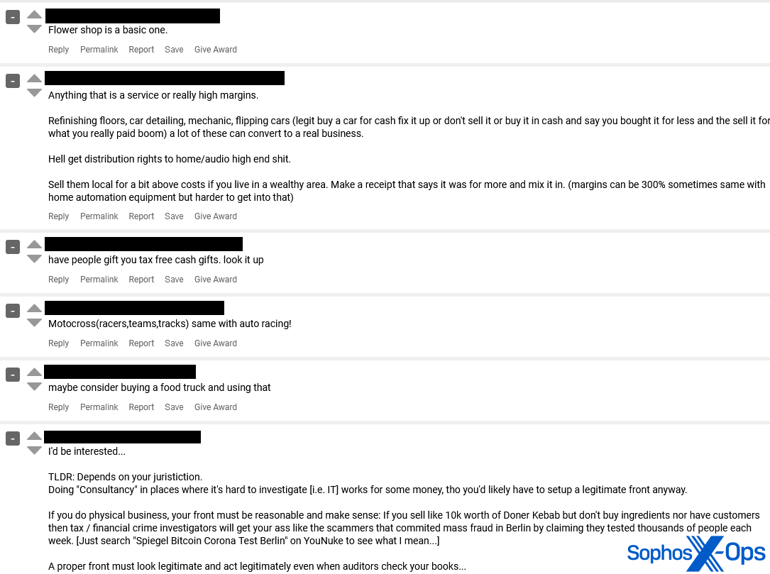Image resolution: width=770 pixels, height=574 pixels.
Task: Downvote the "Flower shop is a basic one" comment
Action: 34,29
